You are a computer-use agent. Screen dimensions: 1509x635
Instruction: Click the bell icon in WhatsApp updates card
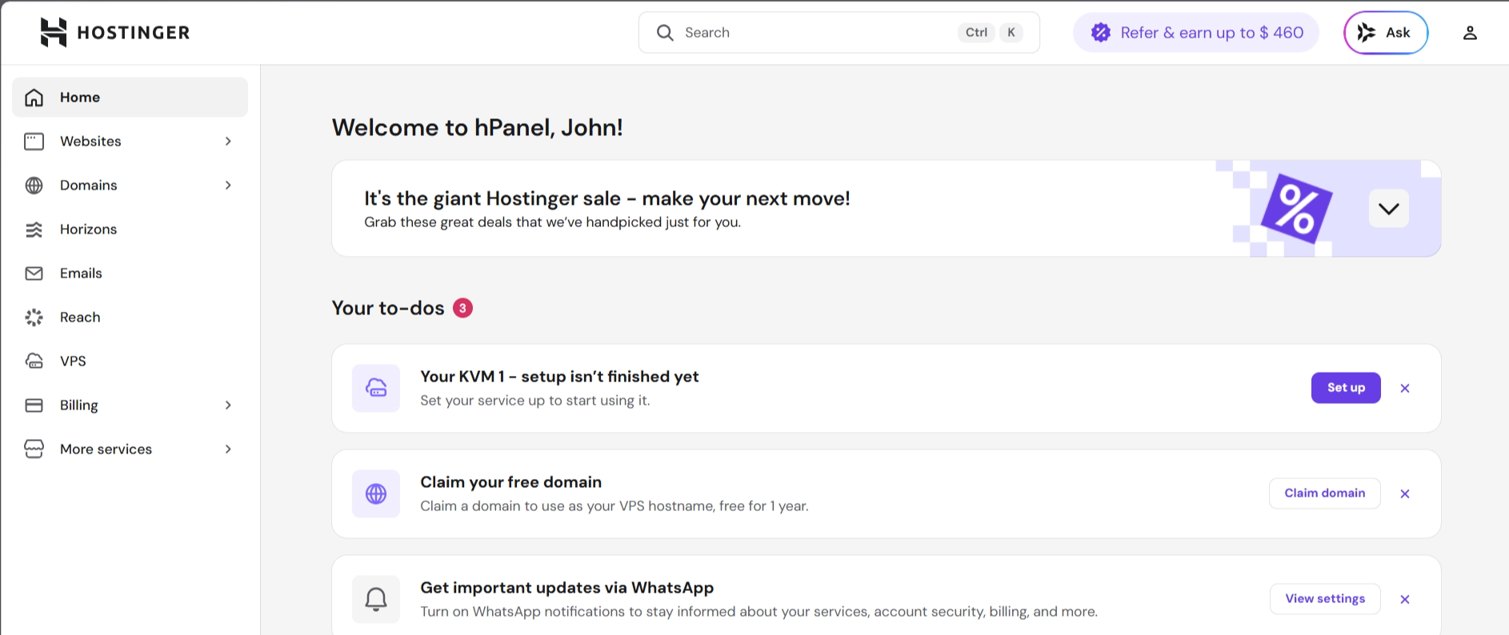376,599
